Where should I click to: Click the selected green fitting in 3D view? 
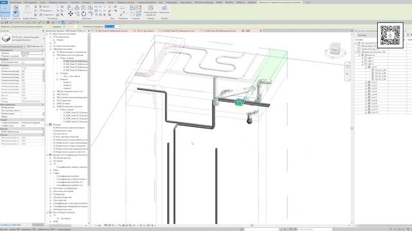pyautogui.click(x=239, y=102)
